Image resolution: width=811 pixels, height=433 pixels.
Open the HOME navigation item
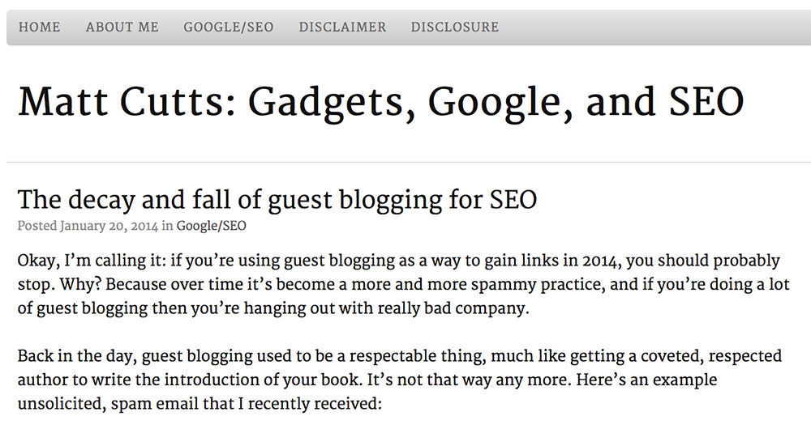click(39, 27)
